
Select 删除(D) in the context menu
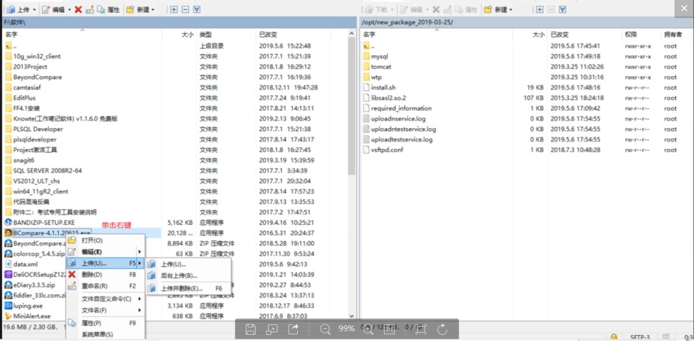click(91, 275)
